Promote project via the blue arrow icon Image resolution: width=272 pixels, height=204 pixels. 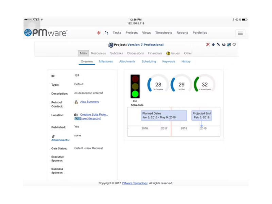[x=213, y=45]
